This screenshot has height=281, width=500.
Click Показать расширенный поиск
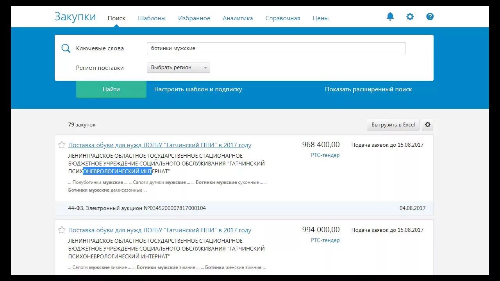(x=368, y=89)
